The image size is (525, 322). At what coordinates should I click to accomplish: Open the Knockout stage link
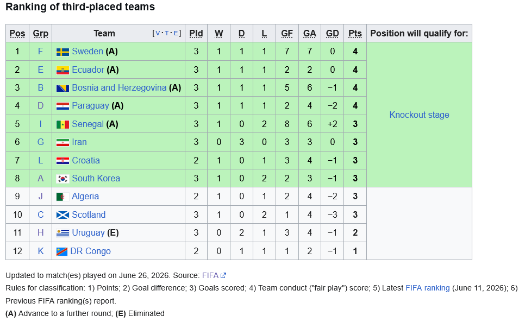[x=419, y=115]
